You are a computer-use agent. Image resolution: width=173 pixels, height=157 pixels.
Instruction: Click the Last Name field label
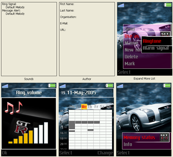[x=67, y=10]
